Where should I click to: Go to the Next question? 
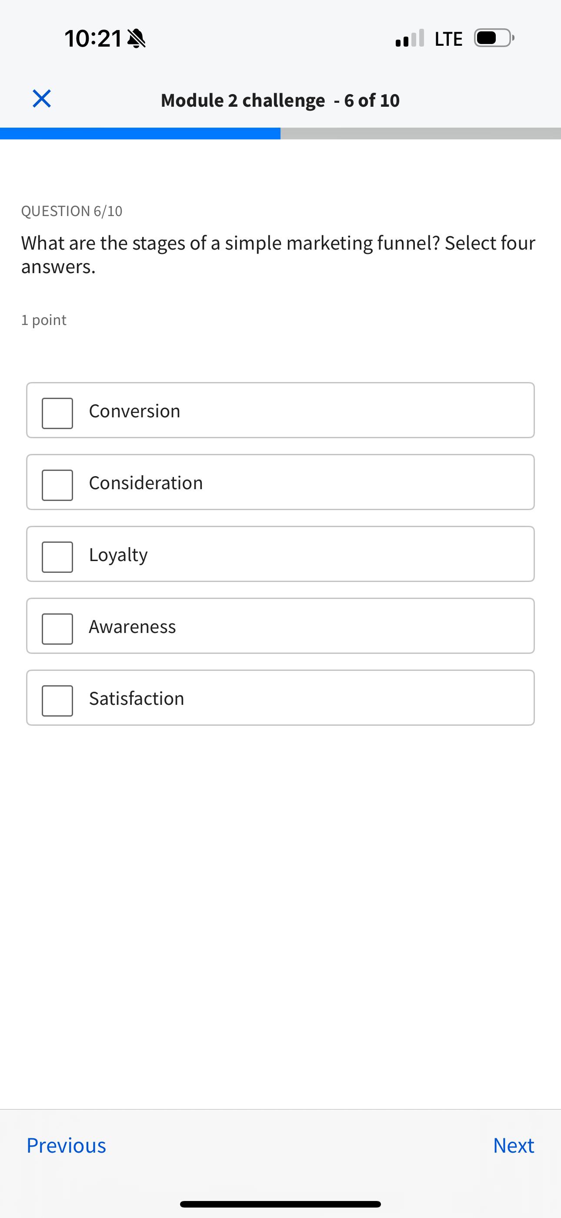pos(513,1145)
